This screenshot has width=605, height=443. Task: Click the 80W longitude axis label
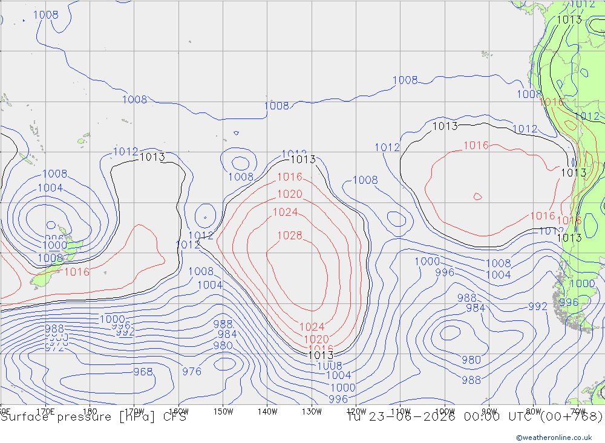coord(534,412)
